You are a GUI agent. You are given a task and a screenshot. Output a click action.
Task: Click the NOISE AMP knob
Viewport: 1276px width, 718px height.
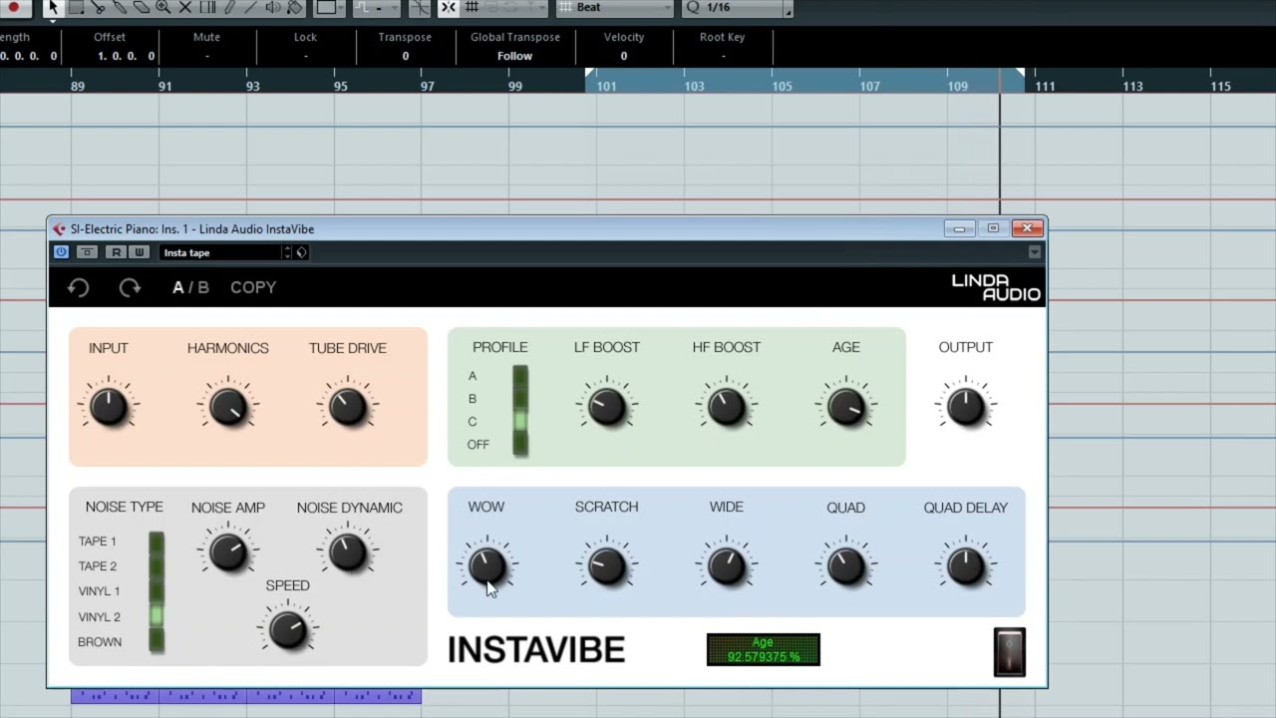coord(228,551)
